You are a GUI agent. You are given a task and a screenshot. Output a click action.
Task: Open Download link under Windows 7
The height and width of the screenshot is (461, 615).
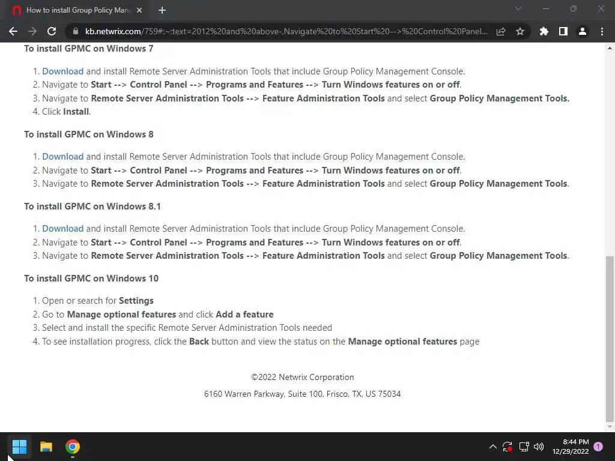pyautogui.click(x=62, y=71)
